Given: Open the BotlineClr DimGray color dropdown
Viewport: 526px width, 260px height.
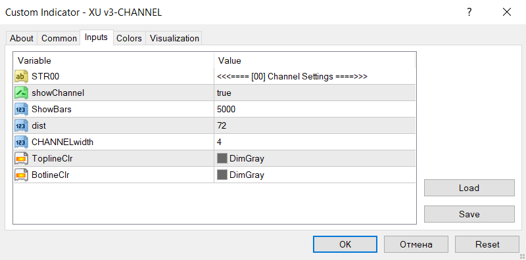Looking at the screenshot, I should 315,175.
